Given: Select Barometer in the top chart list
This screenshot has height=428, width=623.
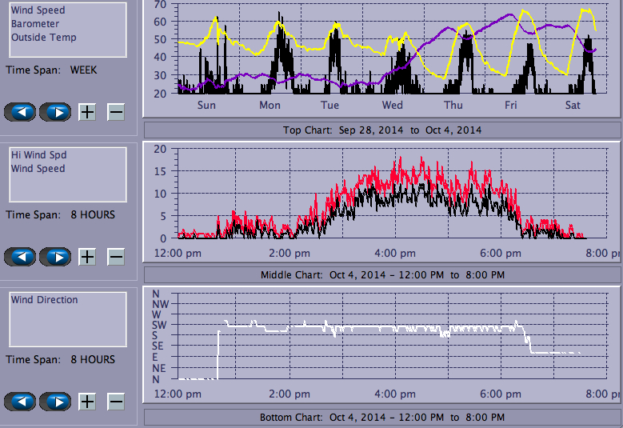Looking at the screenshot, I should point(30,24).
